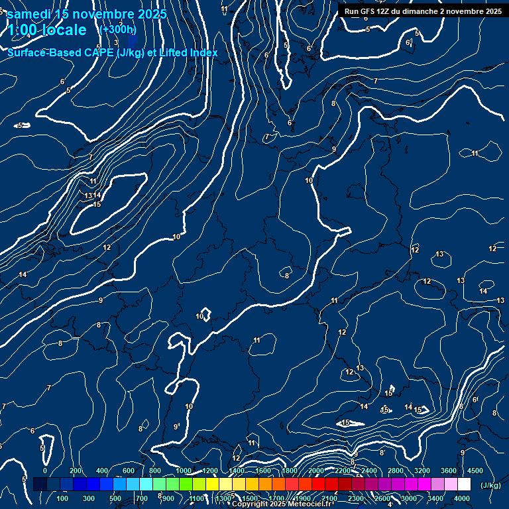Click the orange legend swatch below 1600

(265, 484)
